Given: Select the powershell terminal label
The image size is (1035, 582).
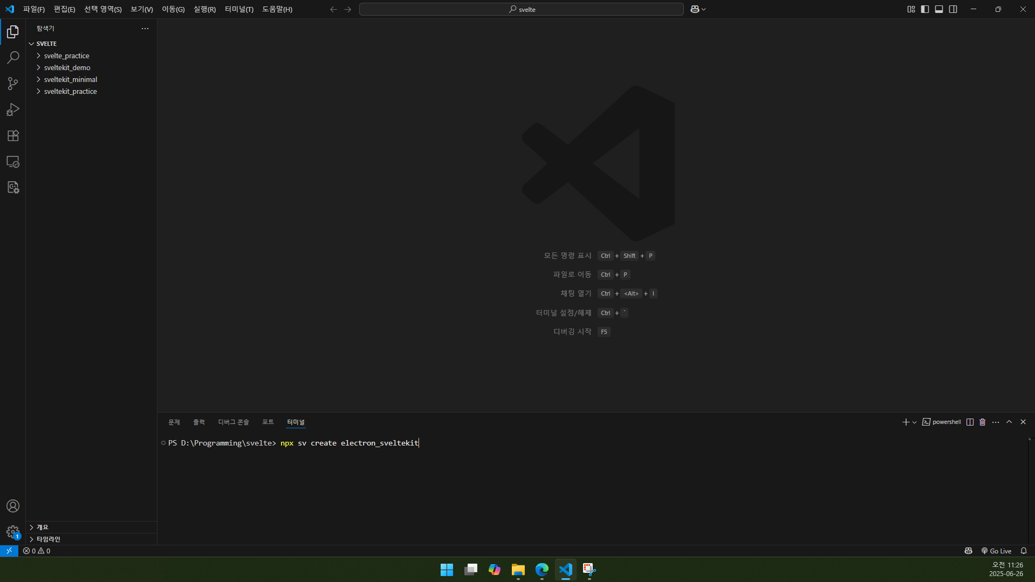Looking at the screenshot, I should tap(942, 422).
